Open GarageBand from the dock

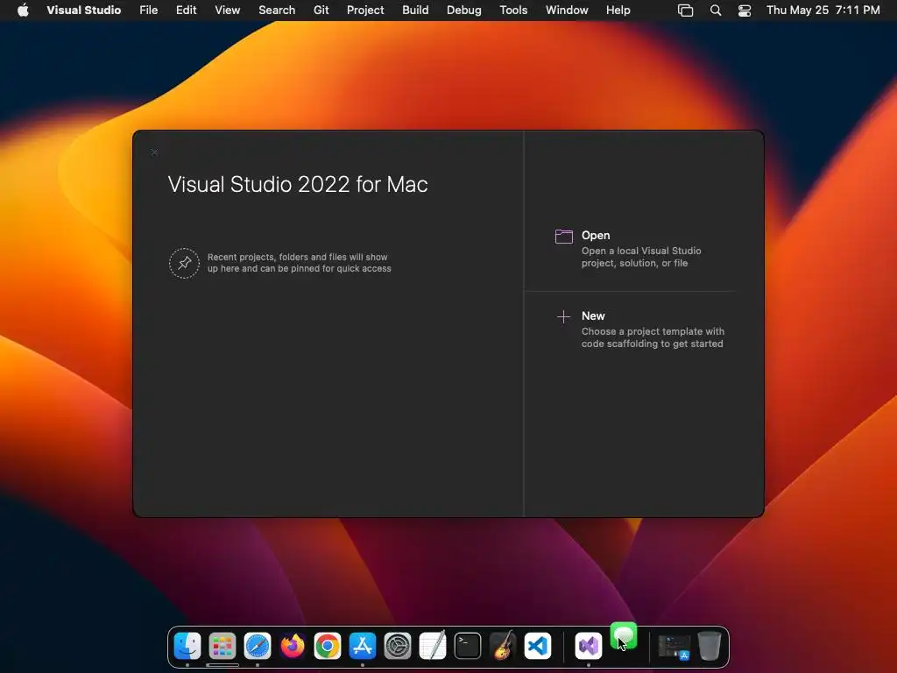pyautogui.click(x=503, y=646)
